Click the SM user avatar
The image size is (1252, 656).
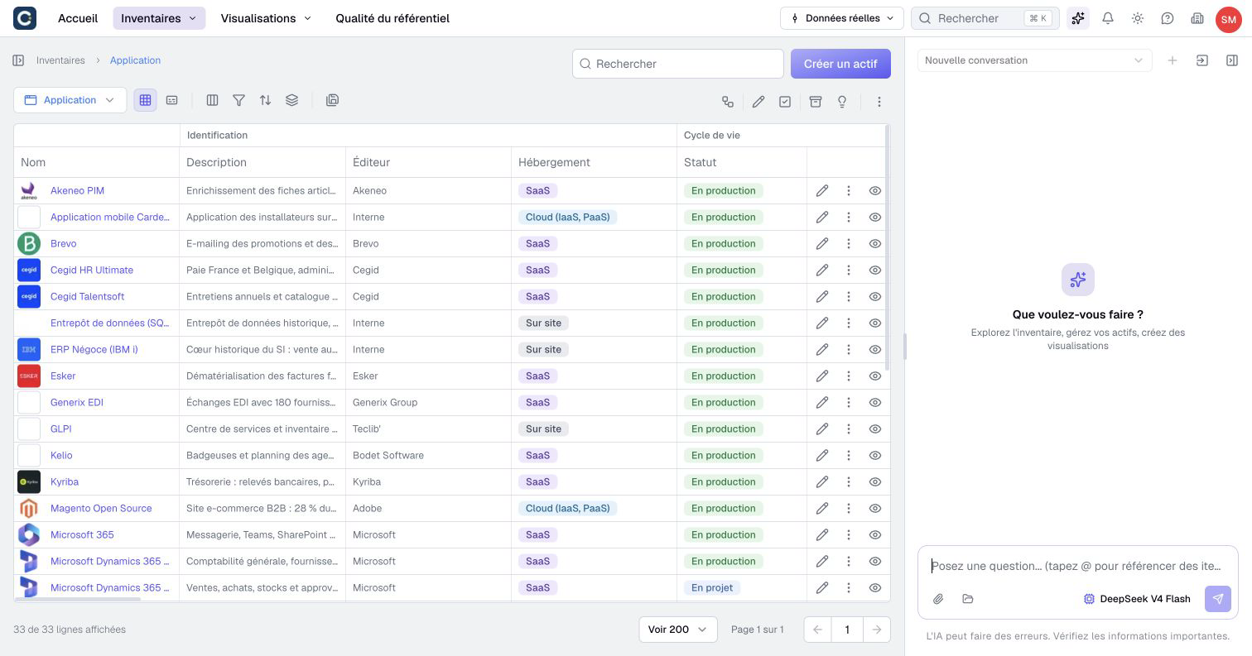[1228, 19]
